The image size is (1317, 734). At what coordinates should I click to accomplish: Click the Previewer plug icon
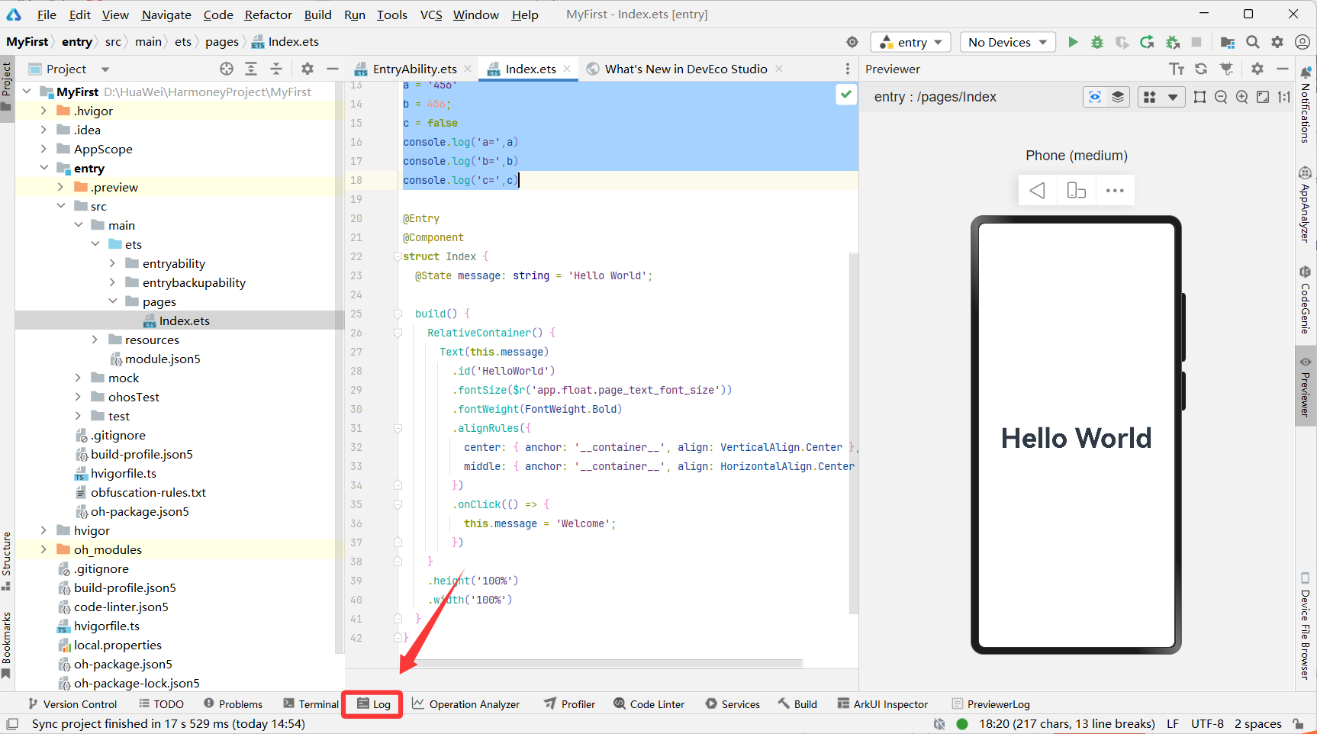click(1226, 69)
